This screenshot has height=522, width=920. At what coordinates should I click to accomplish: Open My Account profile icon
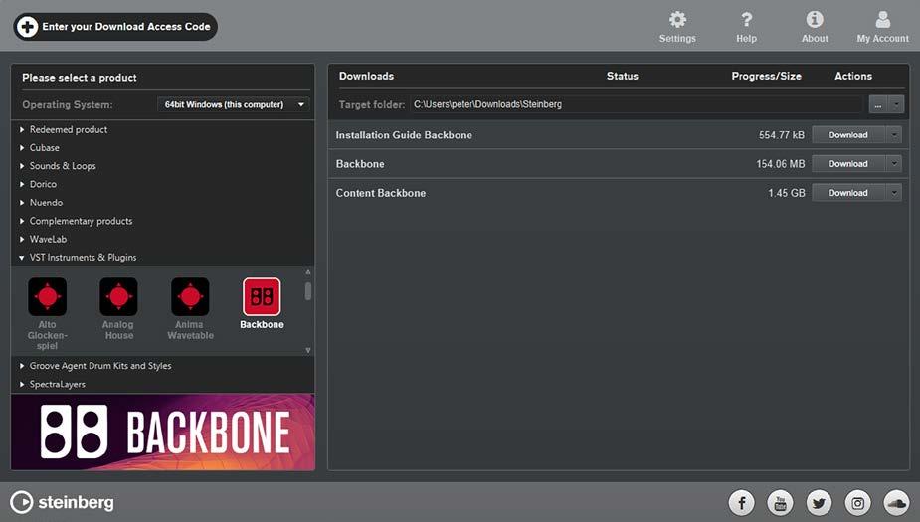(x=882, y=19)
